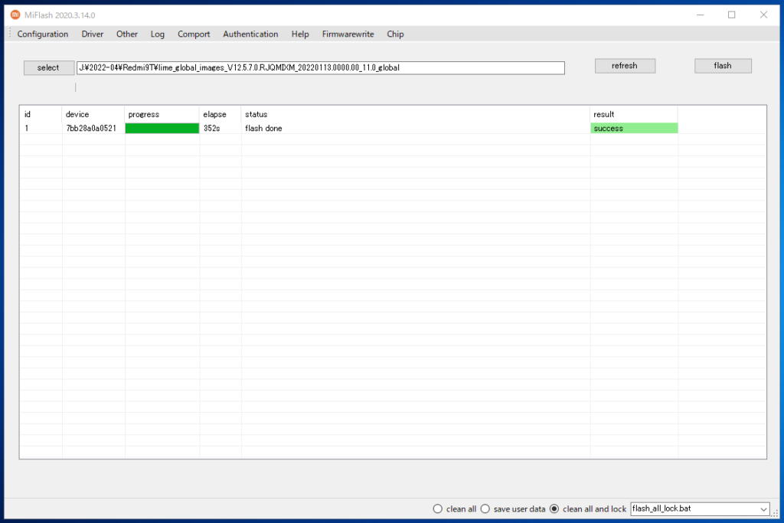Screen dimensions: 784x523
Task: Select the 'save user data' option
Action: pyautogui.click(x=485, y=508)
